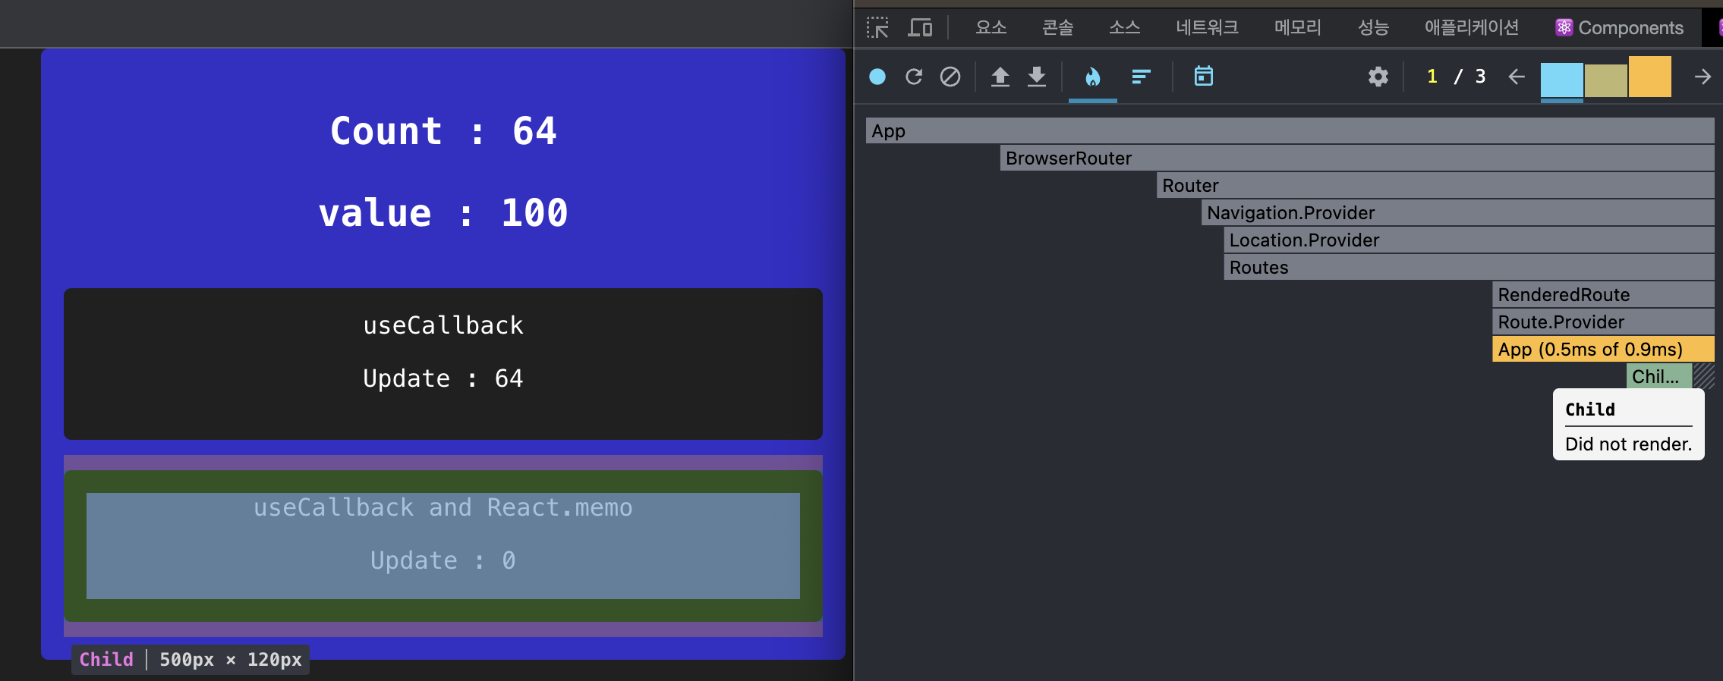
Task: Reload and start profiling
Action: click(x=914, y=77)
